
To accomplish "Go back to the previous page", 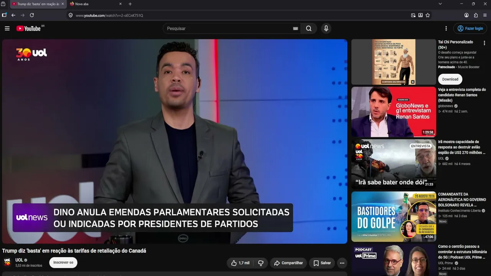I will tap(13, 15).
